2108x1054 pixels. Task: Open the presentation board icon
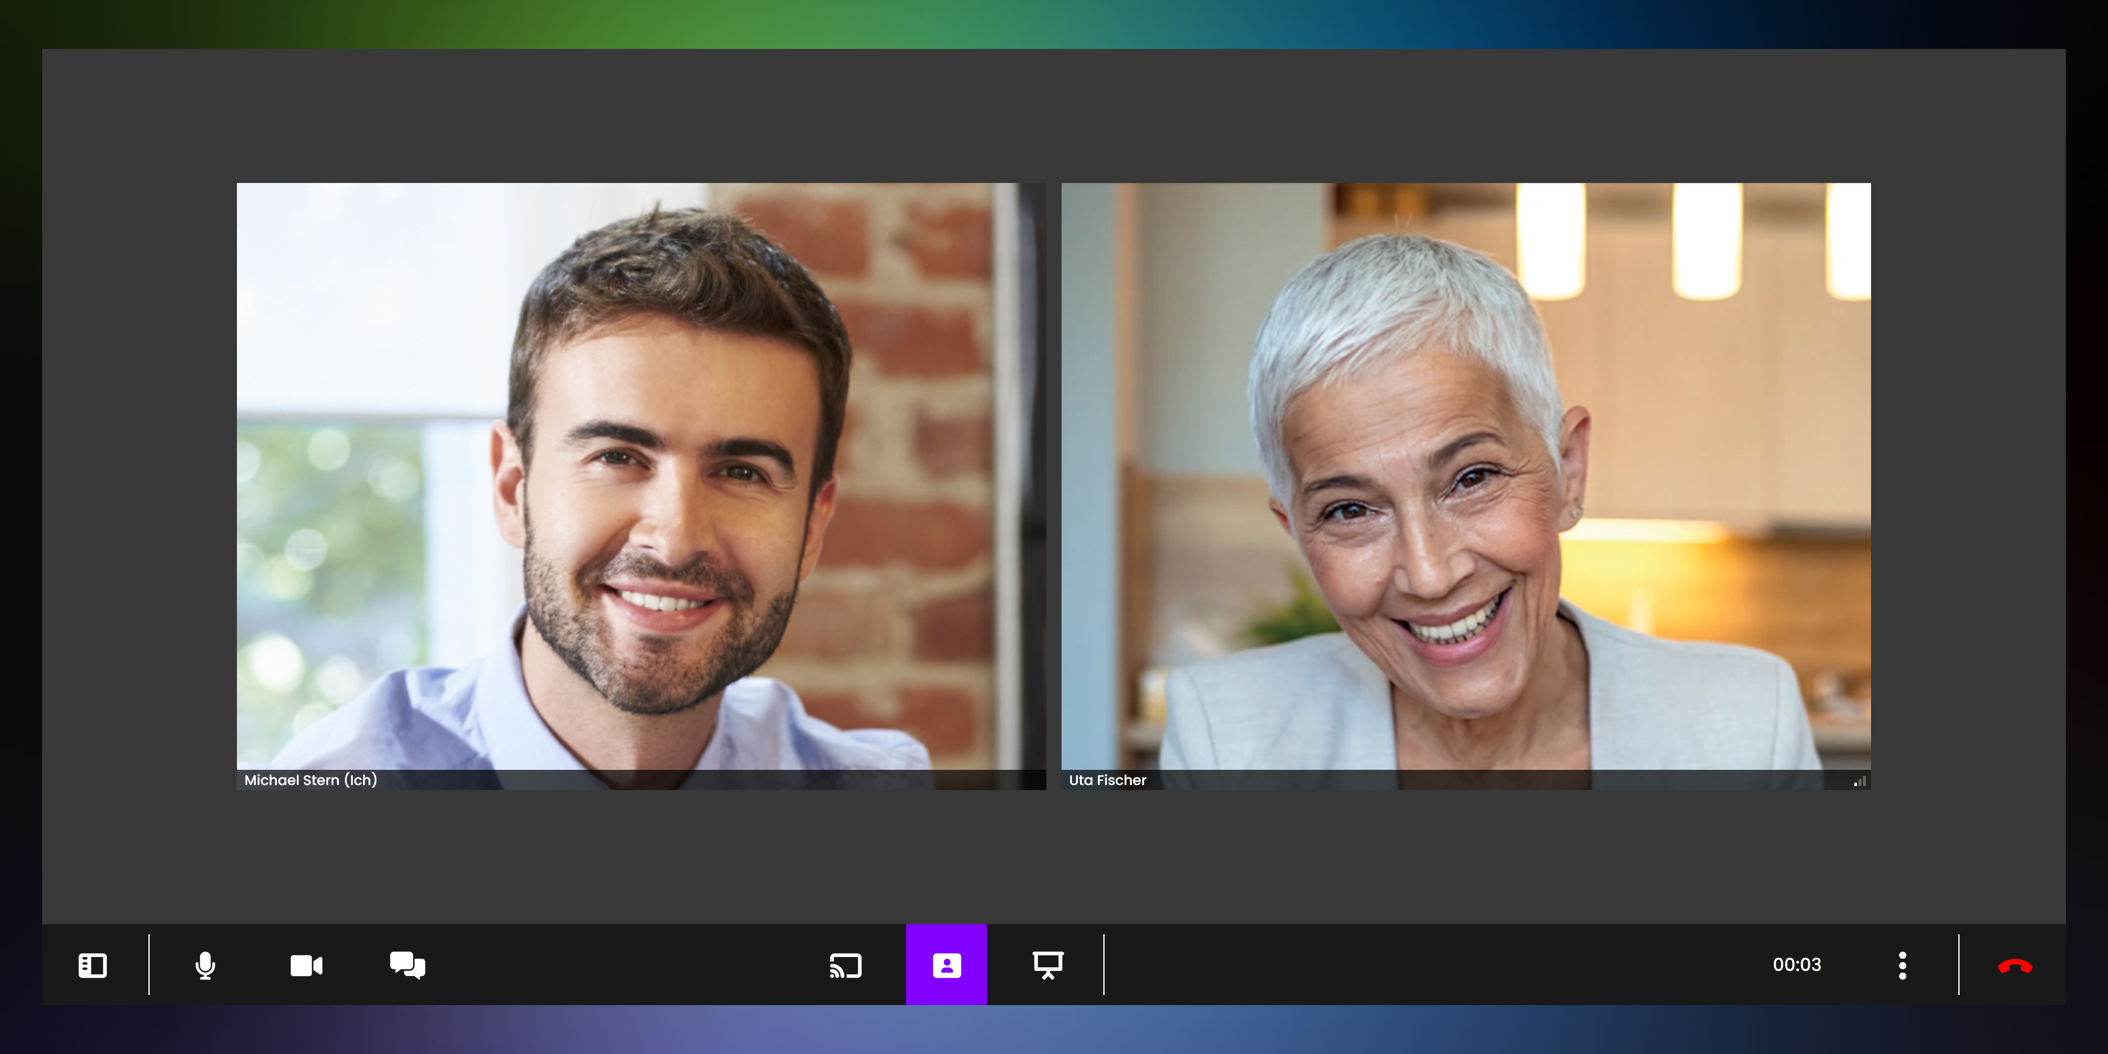[1047, 965]
